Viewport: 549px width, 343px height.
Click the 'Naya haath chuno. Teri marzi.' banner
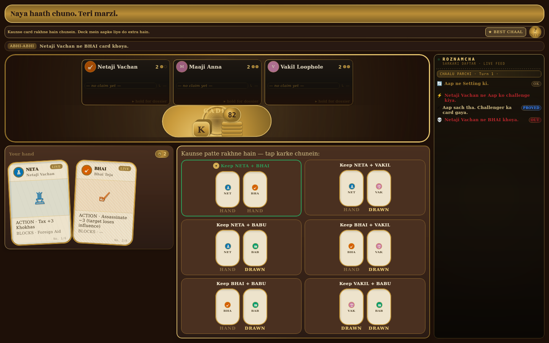click(274, 14)
